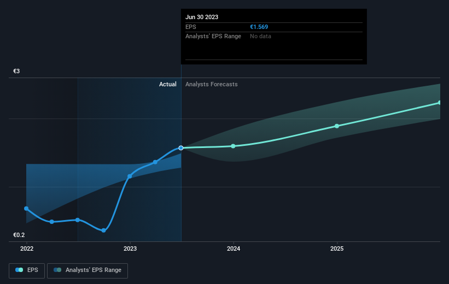Click the 'Actual' section label
The image size is (449, 284).
point(168,84)
